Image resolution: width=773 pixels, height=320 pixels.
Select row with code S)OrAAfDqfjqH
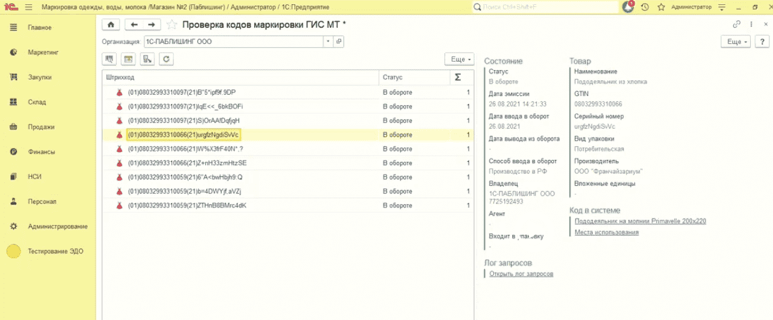287,121
